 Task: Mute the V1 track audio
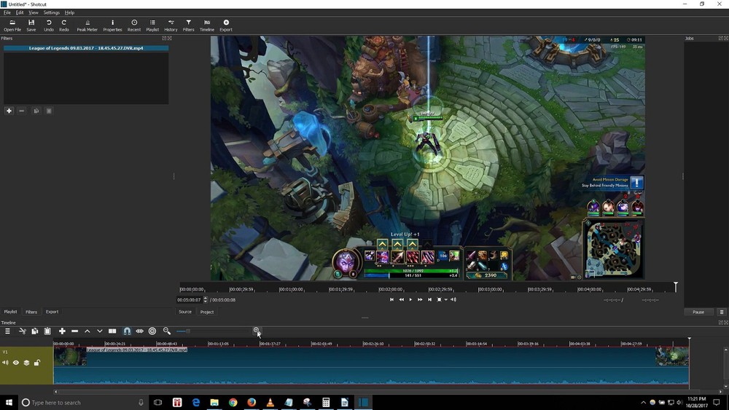click(x=5, y=363)
